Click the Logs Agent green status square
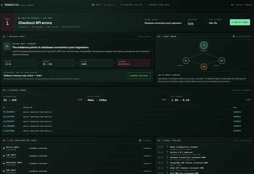The width and height of the screenshot is (254, 174). click(4, 156)
